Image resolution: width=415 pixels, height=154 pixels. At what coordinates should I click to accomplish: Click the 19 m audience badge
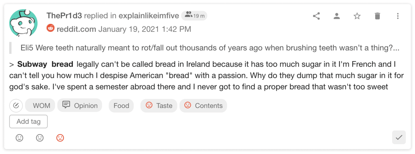(194, 16)
